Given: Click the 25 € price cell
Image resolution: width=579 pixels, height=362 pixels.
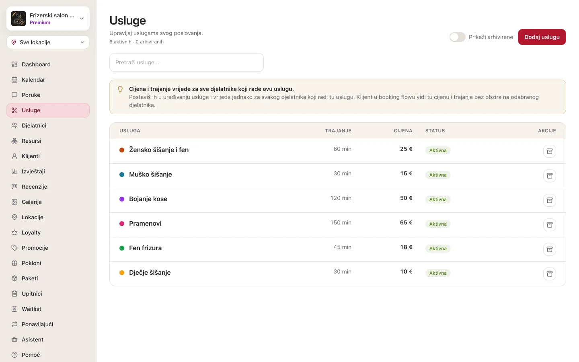Looking at the screenshot, I should click(406, 149).
